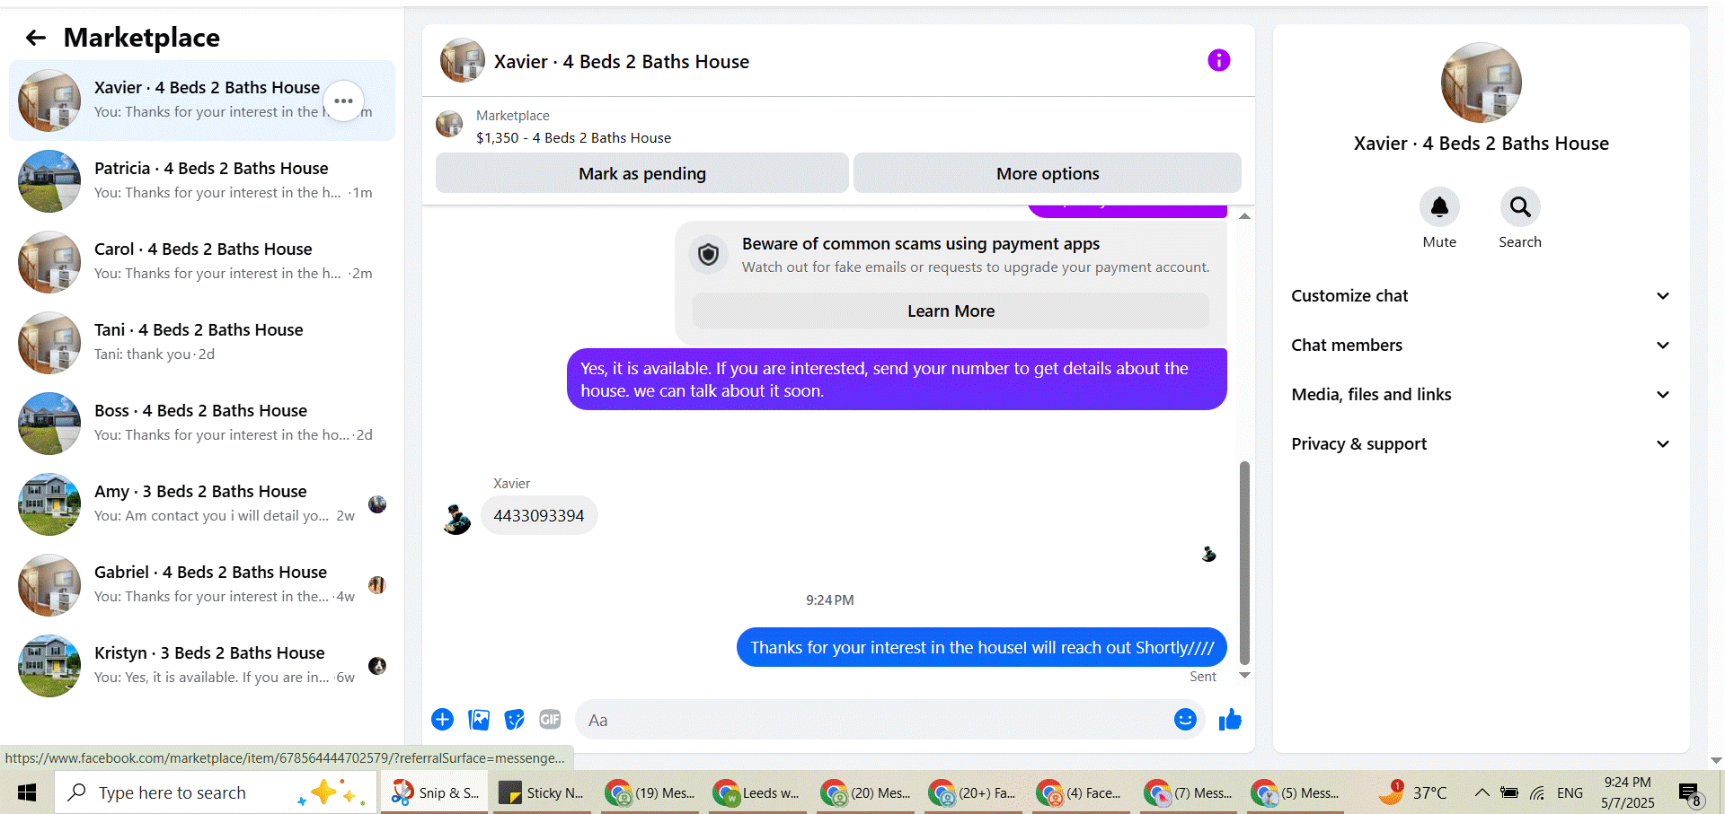Image resolution: width=1725 pixels, height=814 pixels.
Task: Attach a photo file icon
Action: click(479, 719)
